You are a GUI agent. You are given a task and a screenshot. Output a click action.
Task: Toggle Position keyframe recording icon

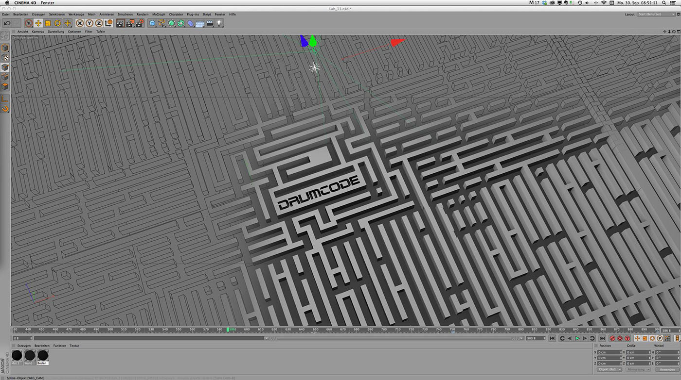coord(638,338)
